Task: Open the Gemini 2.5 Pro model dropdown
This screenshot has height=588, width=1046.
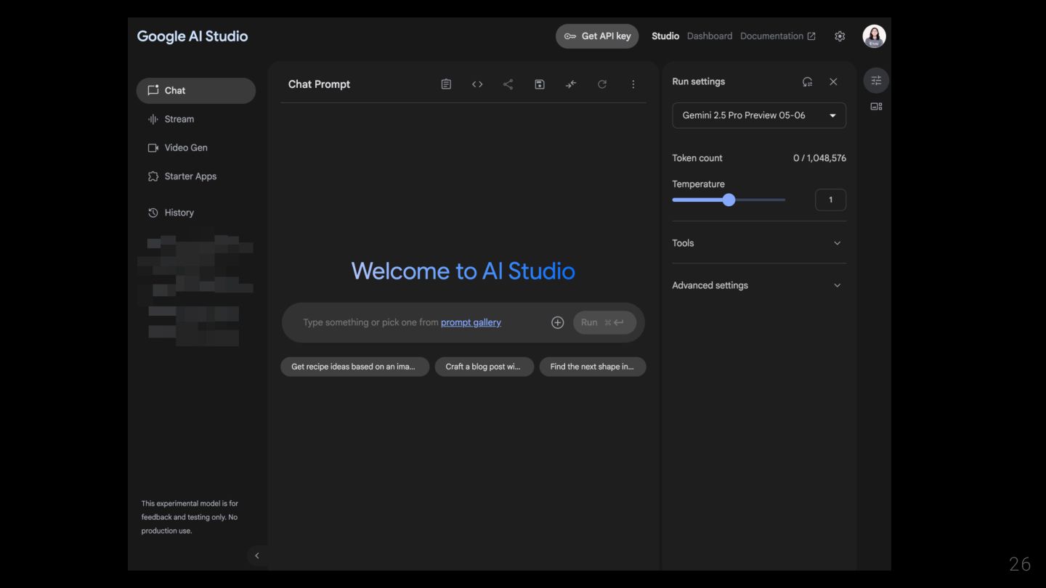Action: tap(758, 115)
